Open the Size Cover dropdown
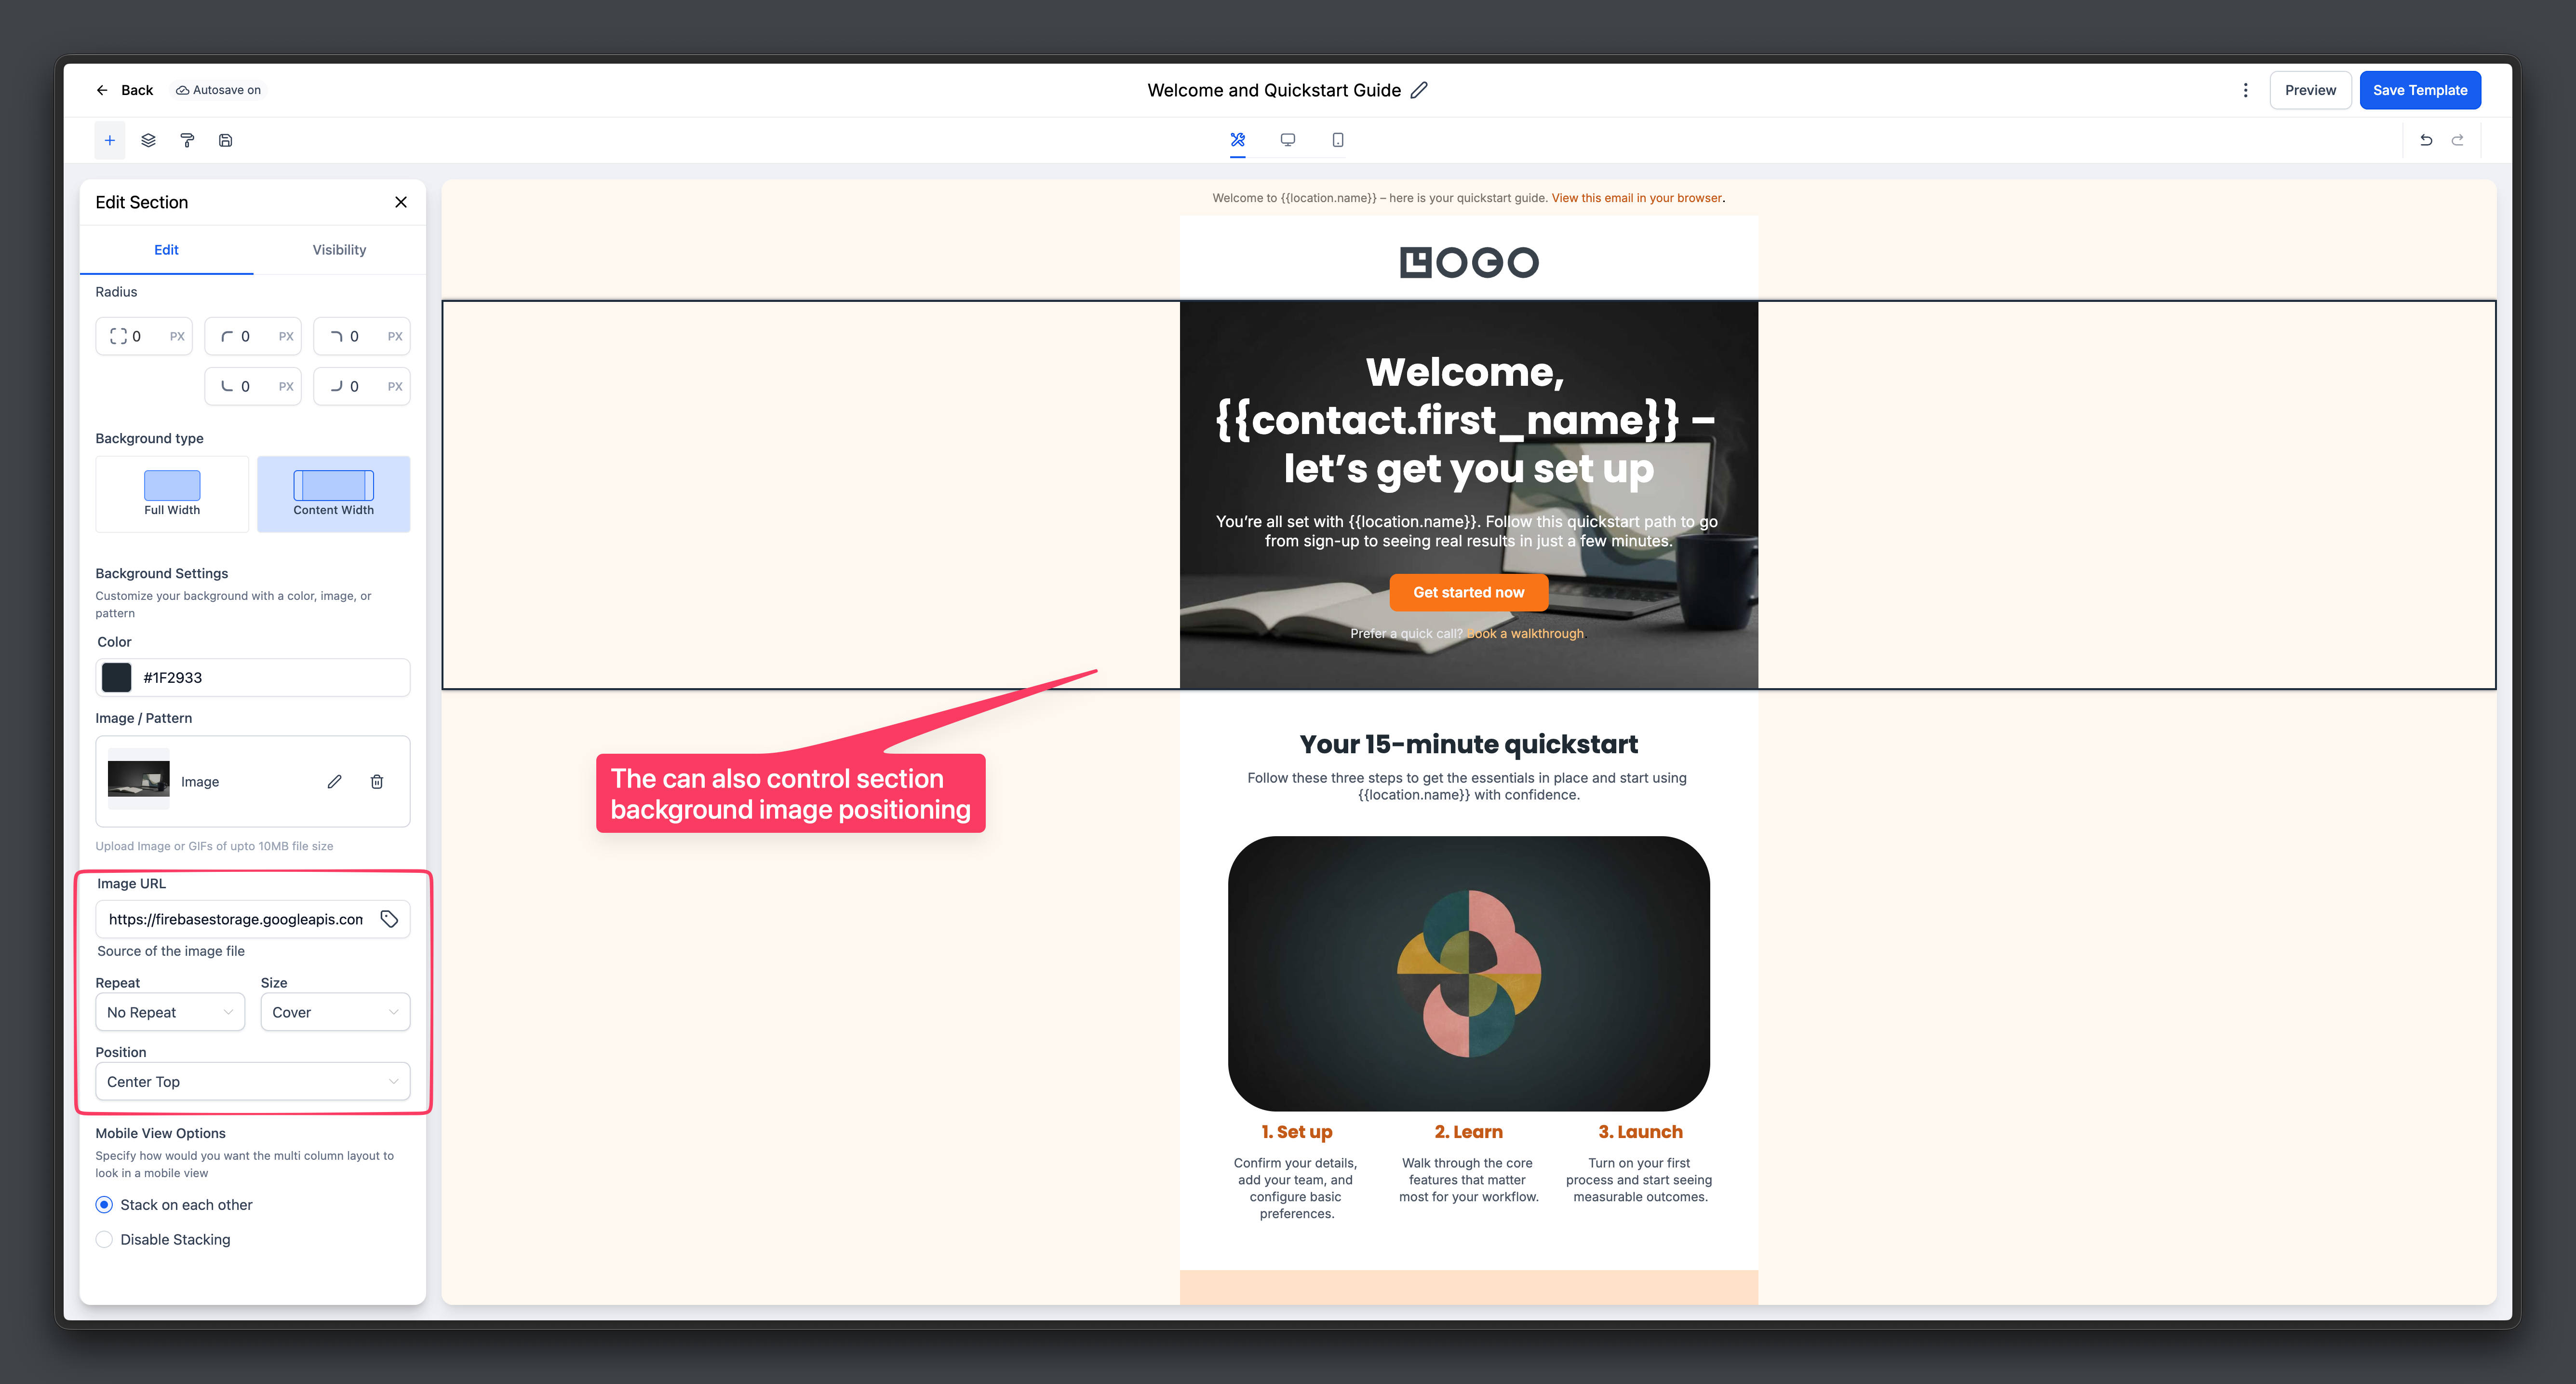The height and width of the screenshot is (1384, 2576). tap(335, 1012)
